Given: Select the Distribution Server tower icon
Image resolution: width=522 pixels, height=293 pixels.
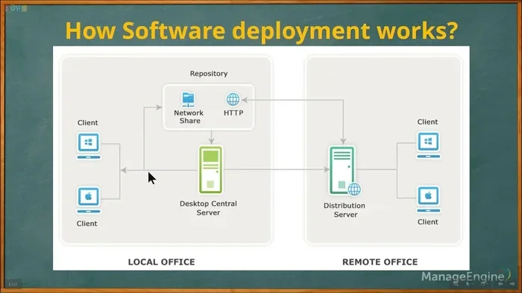Looking at the screenshot, I should (x=342, y=170).
